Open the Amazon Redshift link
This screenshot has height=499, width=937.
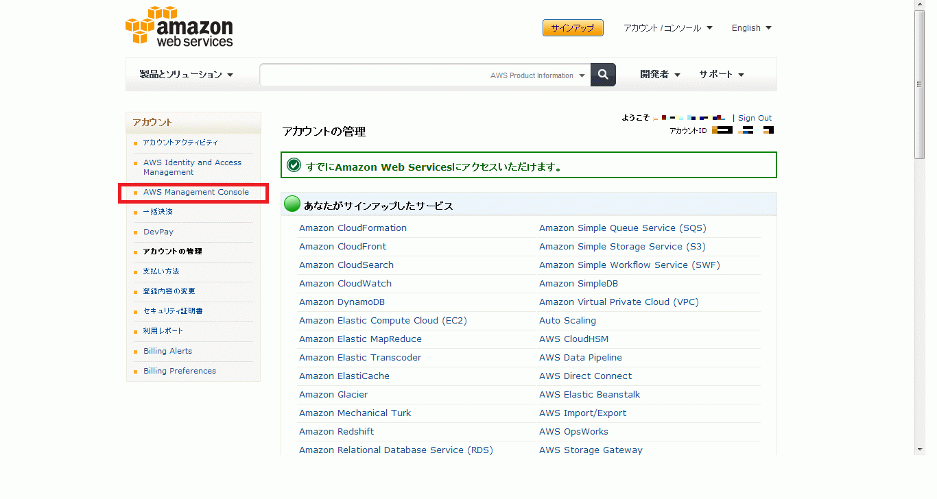[x=337, y=432]
